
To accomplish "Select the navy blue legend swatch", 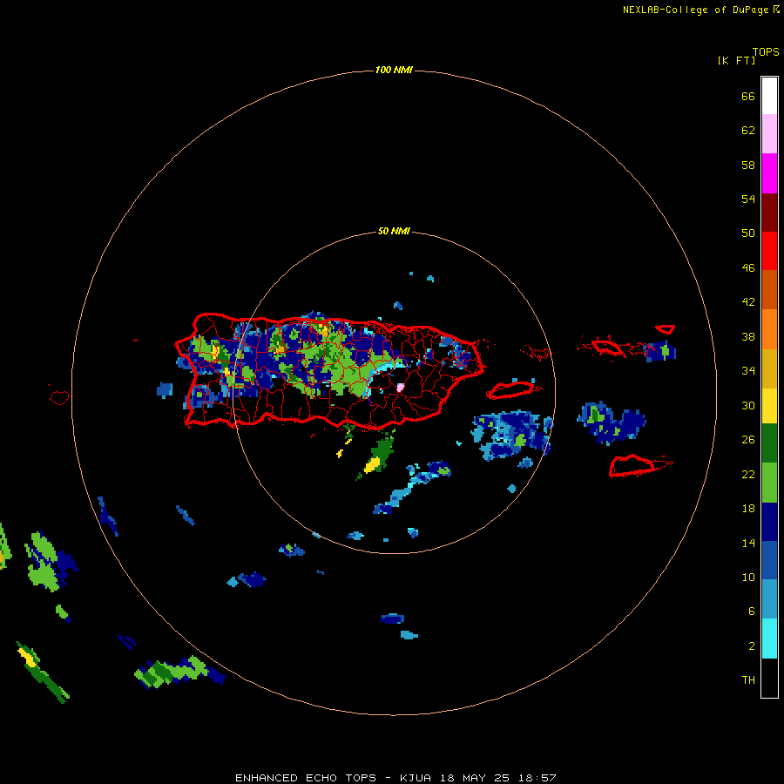I will [x=769, y=522].
